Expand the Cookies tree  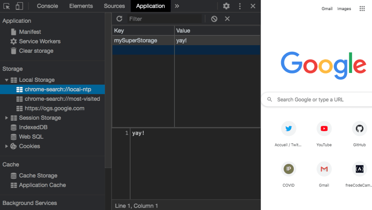coord(7,146)
